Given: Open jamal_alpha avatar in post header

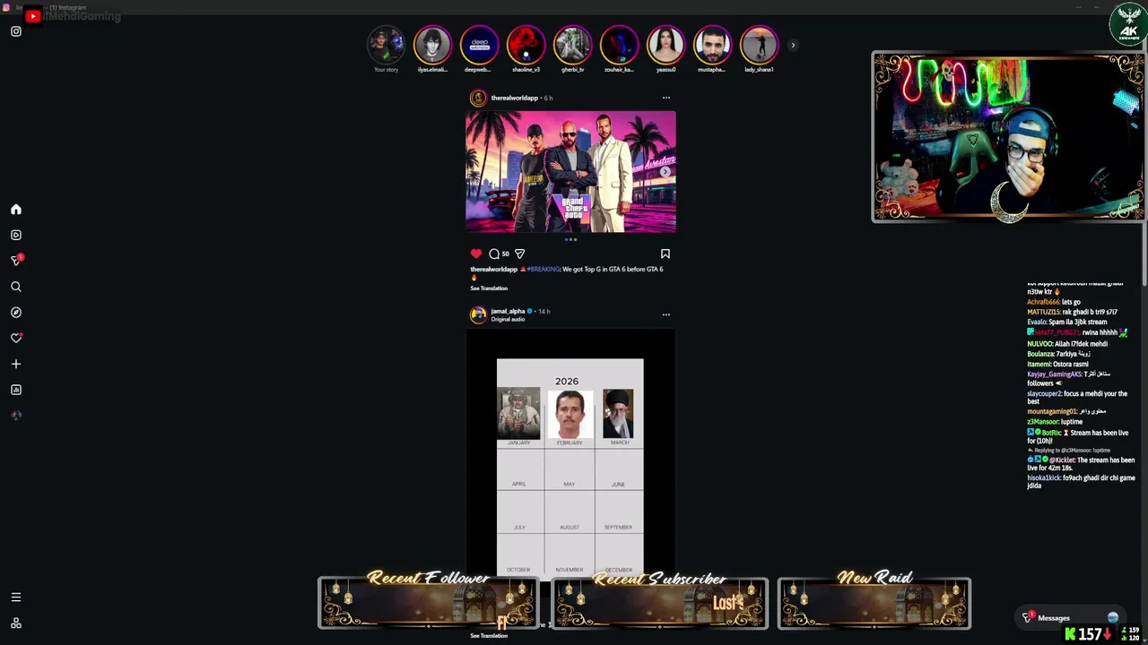Looking at the screenshot, I should pyautogui.click(x=478, y=314).
